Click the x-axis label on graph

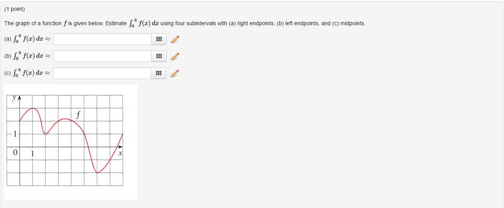[x=120, y=154]
